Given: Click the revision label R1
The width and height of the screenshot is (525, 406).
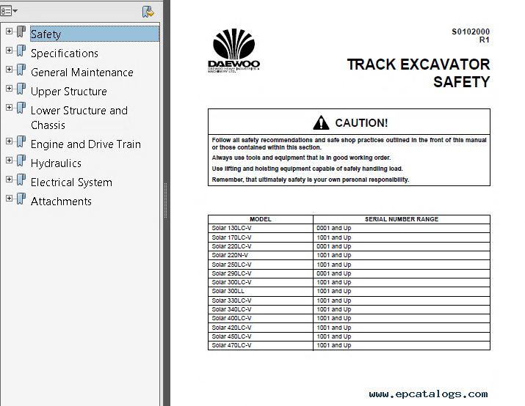Looking at the screenshot, I should point(485,40).
